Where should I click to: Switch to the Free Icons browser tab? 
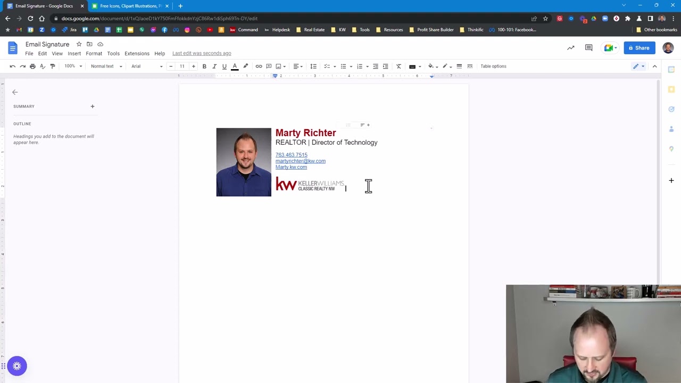click(x=130, y=6)
